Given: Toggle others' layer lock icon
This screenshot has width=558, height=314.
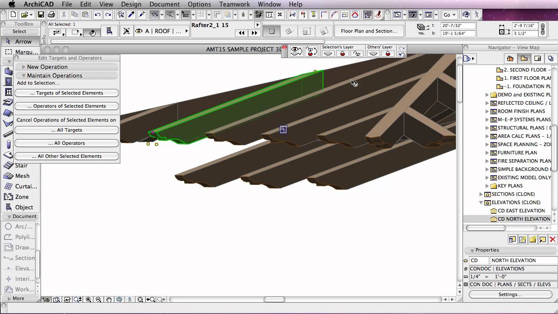Looking at the screenshot, I should (388, 54).
